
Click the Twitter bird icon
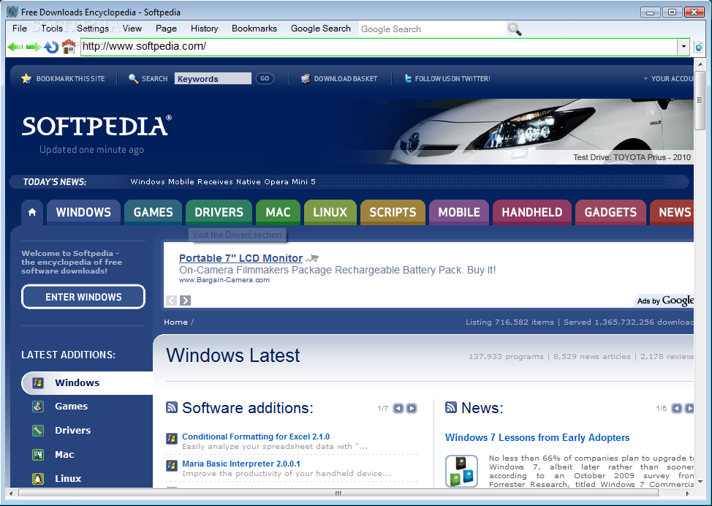(408, 78)
